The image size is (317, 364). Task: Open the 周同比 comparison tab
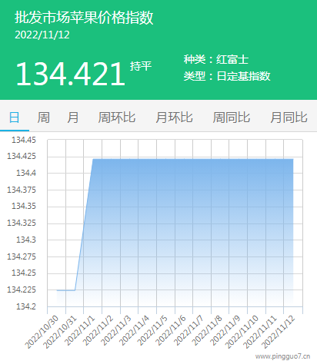232,117
